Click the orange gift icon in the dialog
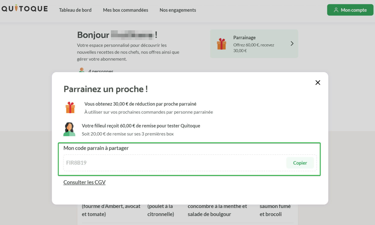Viewport: 375px width, 225px height. coord(70,107)
